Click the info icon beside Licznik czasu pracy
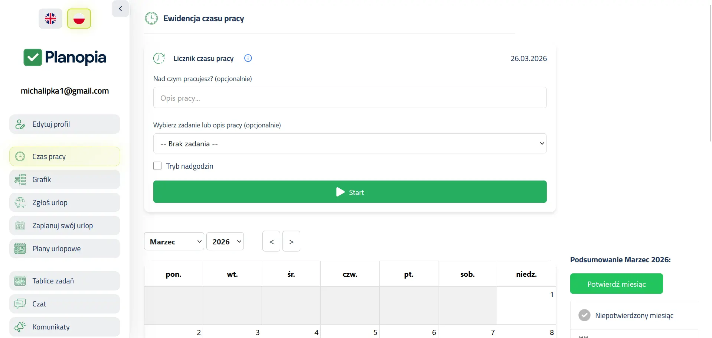 (x=248, y=58)
